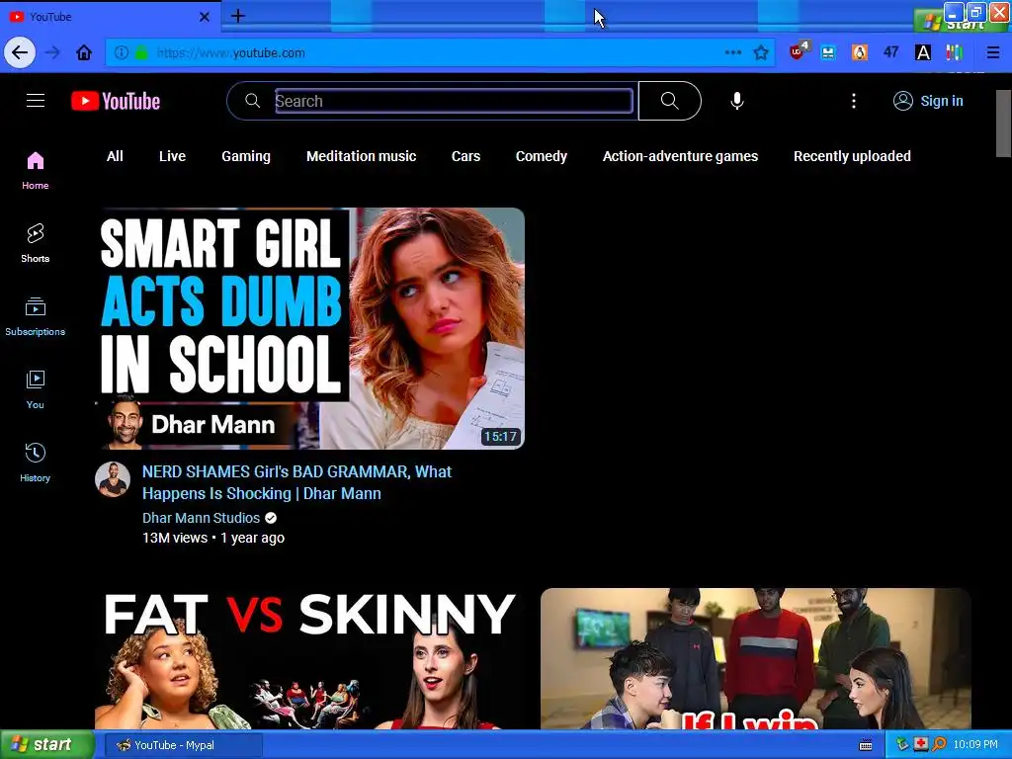Open the Fat vs Skinny video thumbnail
This screenshot has width=1012, height=759.
[x=309, y=658]
